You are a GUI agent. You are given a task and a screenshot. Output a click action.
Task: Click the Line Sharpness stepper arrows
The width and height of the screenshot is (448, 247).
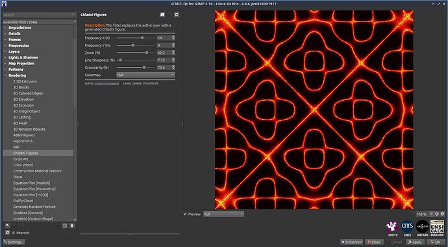pyautogui.click(x=173, y=60)
